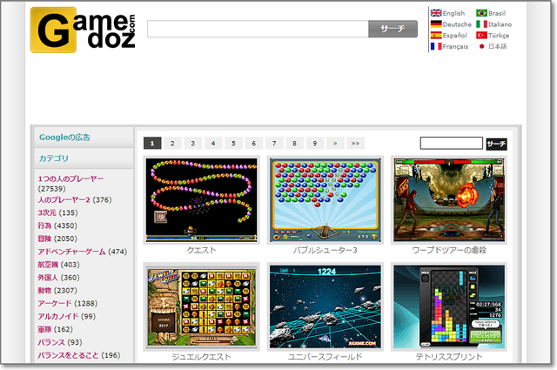Click the small search box above games

(x=451, y=144)
